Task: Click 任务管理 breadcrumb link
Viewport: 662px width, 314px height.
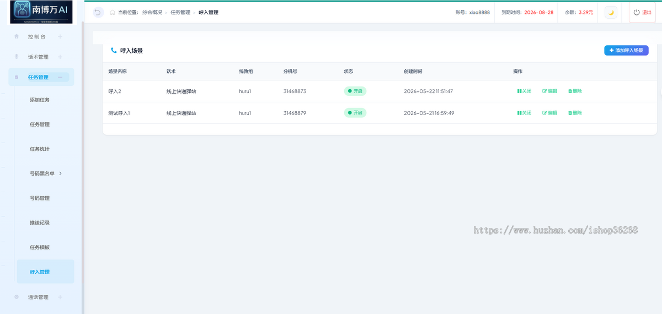Action: coord(180,12)
